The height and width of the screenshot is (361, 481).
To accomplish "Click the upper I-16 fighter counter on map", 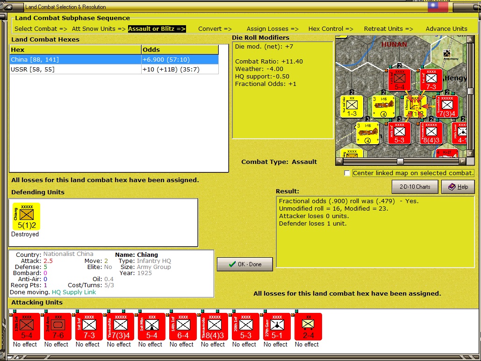I will pos(383,106).
